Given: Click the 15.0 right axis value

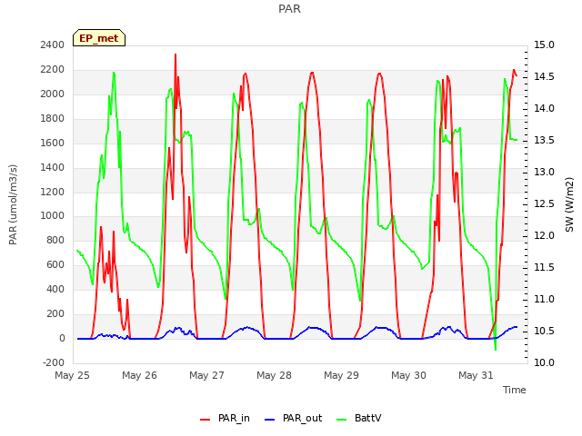Looking at the screenshot, I should (x=544, y=45).
